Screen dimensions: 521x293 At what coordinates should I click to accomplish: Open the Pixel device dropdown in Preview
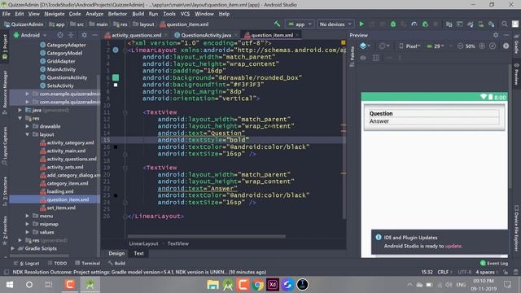point(409,46)
